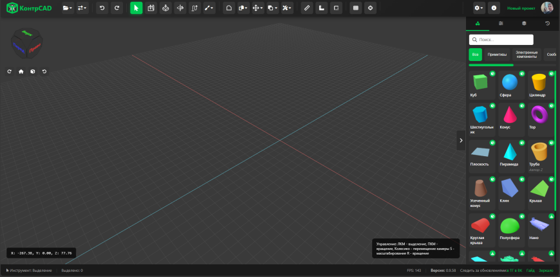
Task: Open the boolean operations dropdown
Action: coord(243,8)
